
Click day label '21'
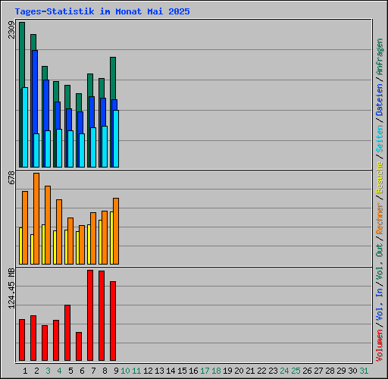click(x=250, y=371)
